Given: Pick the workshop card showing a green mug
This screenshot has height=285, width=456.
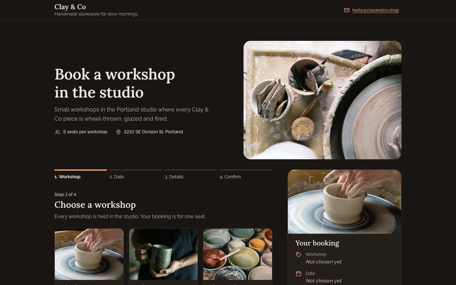Looking at the screenshot, I should pos(163,254).
